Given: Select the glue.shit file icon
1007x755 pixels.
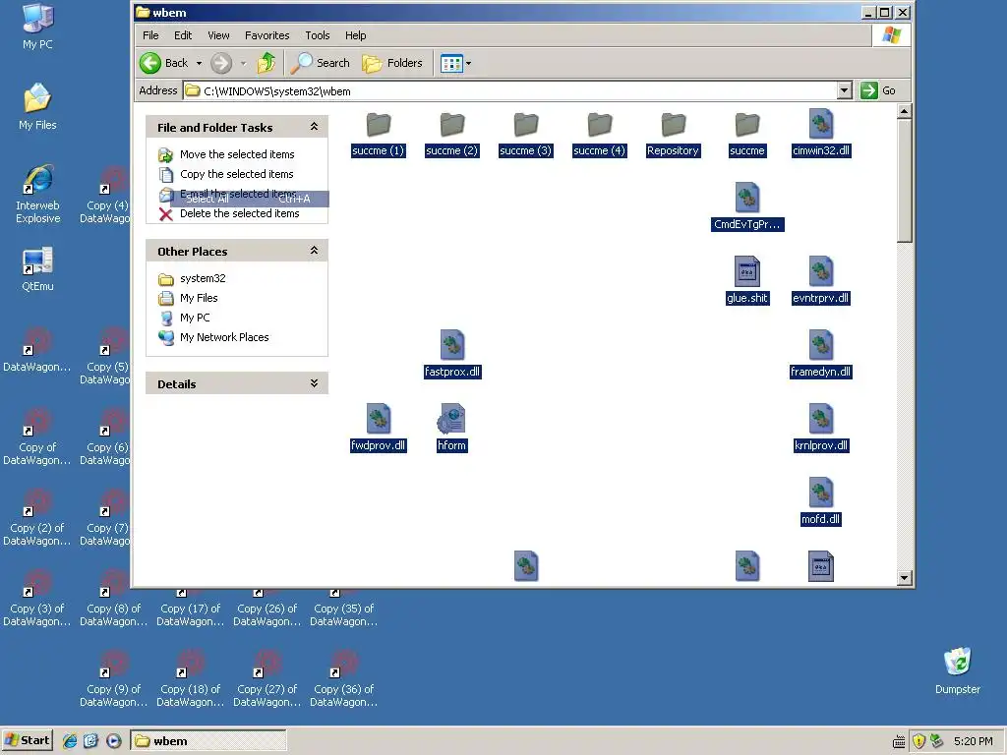Looking at the screenshot, I should (747, 271).
